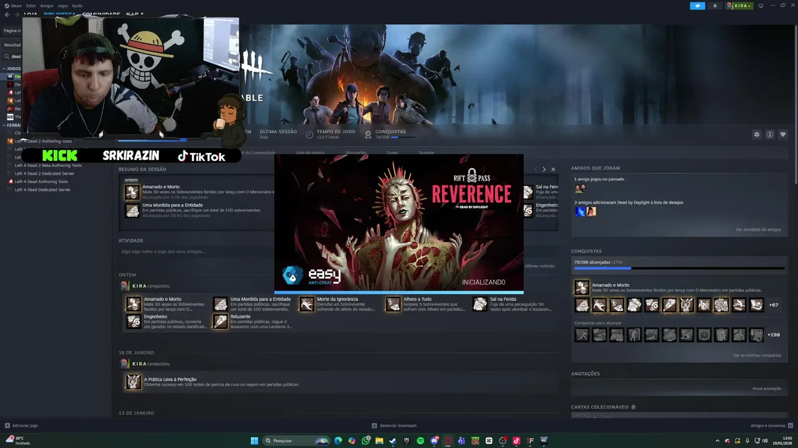Open WhatsApp from the taskbar
This screenshot has height=448, width=798.
365,441
